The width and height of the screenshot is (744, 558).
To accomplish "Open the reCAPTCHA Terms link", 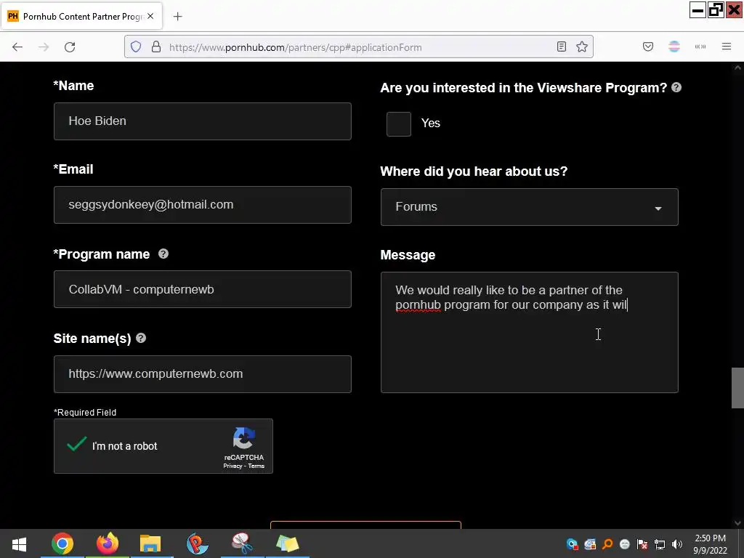I will 256,466.
